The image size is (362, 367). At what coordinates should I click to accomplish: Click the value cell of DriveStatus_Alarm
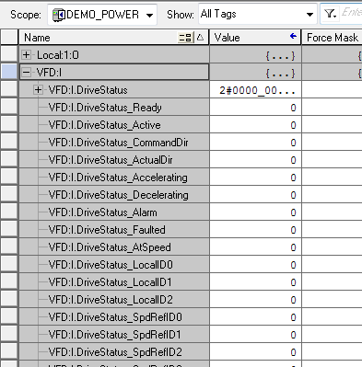(255, 212)
